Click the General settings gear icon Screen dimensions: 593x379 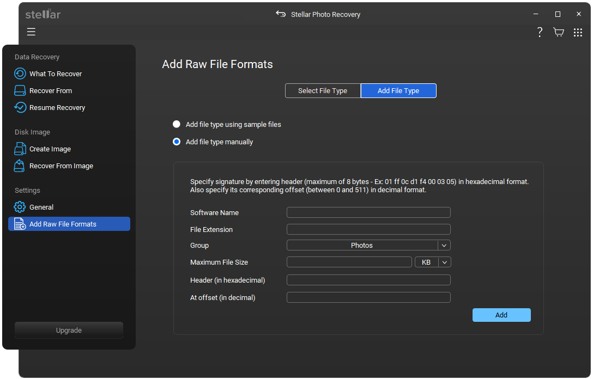(x=20, y=207)
